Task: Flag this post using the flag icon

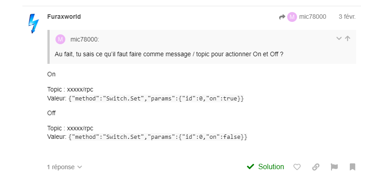Action: (x=334, y=167)
